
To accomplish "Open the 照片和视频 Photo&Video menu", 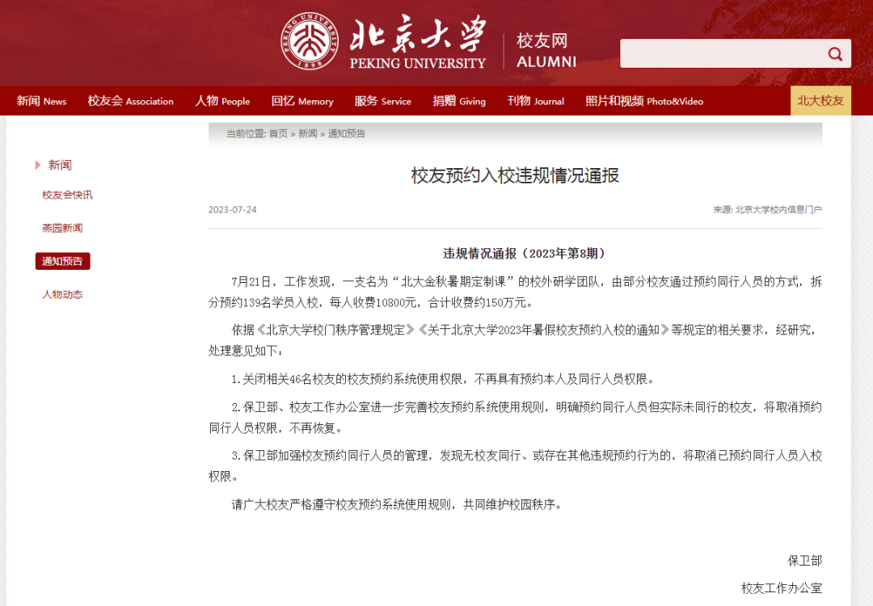I will [x=644, y=101].
